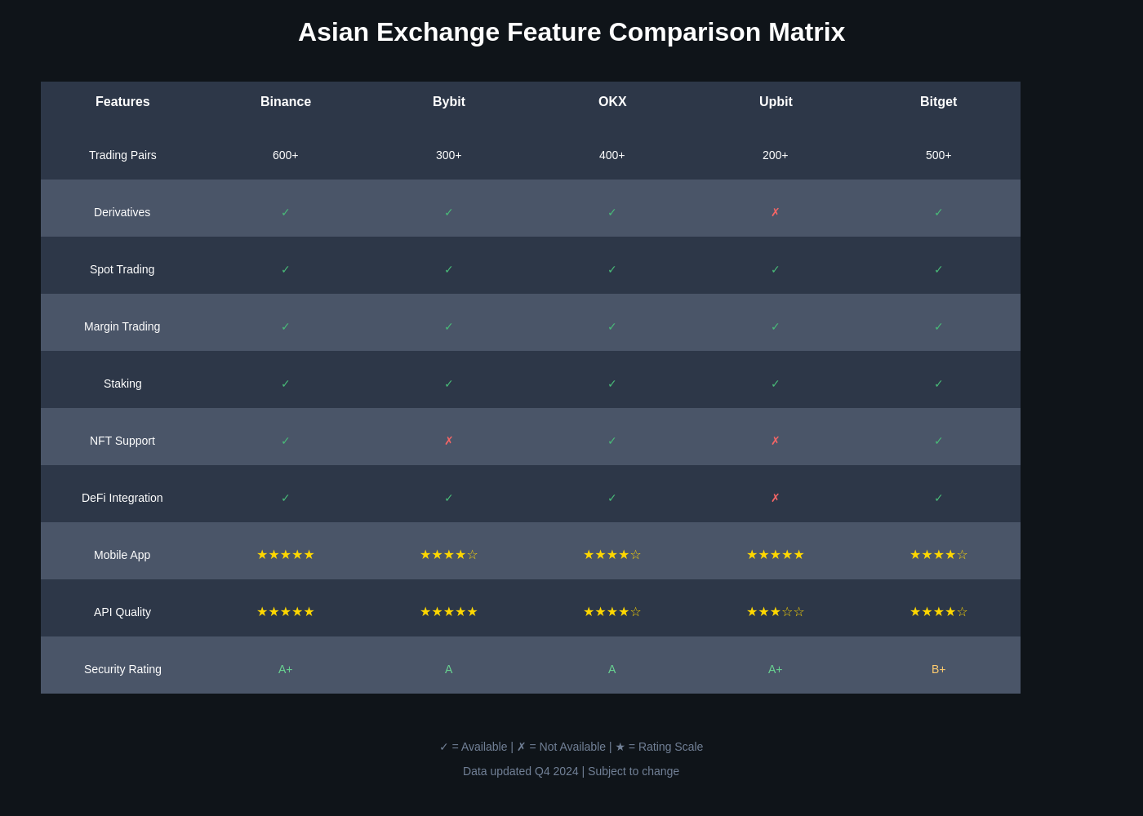The width and height of the screenshot is (1143, 816).
Task: Click the 400+ trading pairs value
Action: tap(612, 155)
